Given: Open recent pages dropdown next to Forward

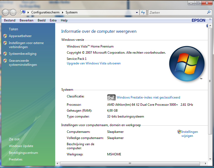Looking at the screenshot, I should click(x=18, y=13).
